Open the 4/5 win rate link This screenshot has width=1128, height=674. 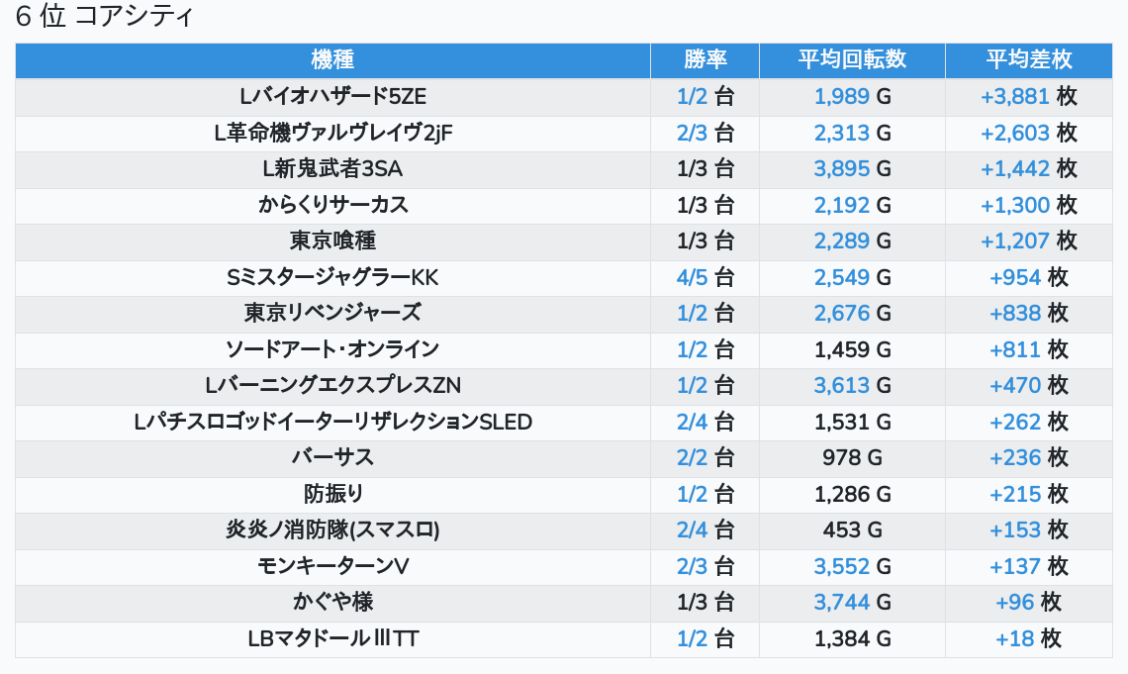(x=693, y=277)
